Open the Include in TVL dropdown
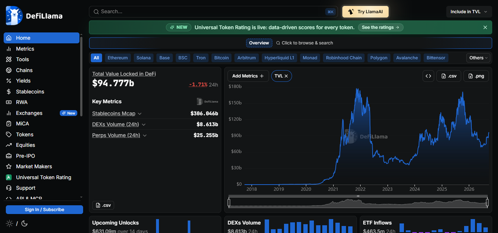This screenshot has height=233, width=498. tap(469, 12)
